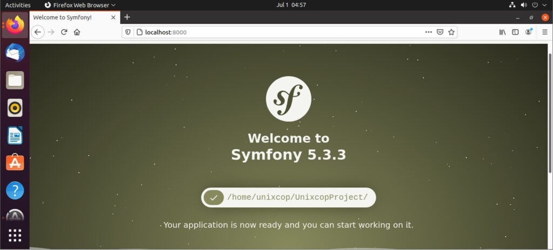Open page actions three-dot menu
This screenshot has width=553, height=250.
click(x=428, y=32)
